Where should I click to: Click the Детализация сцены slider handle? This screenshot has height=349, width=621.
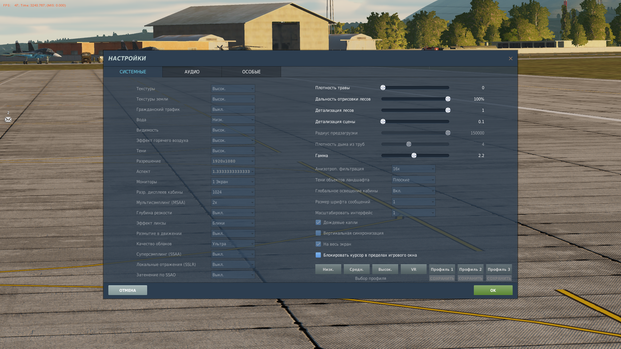click(383, 122)
